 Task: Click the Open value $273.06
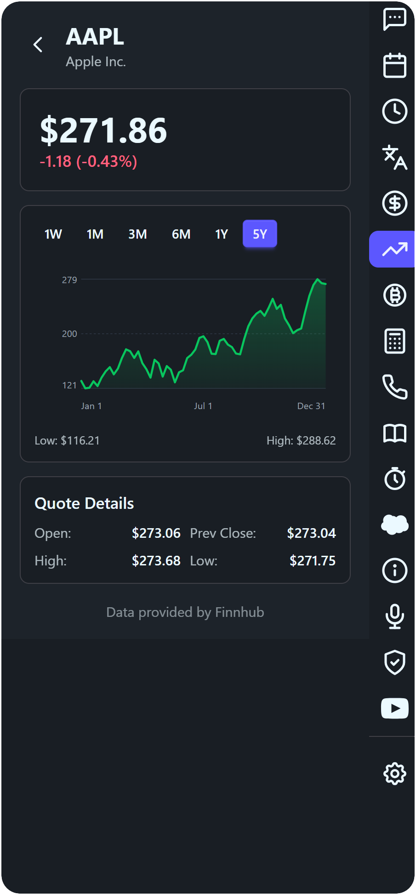156,533
